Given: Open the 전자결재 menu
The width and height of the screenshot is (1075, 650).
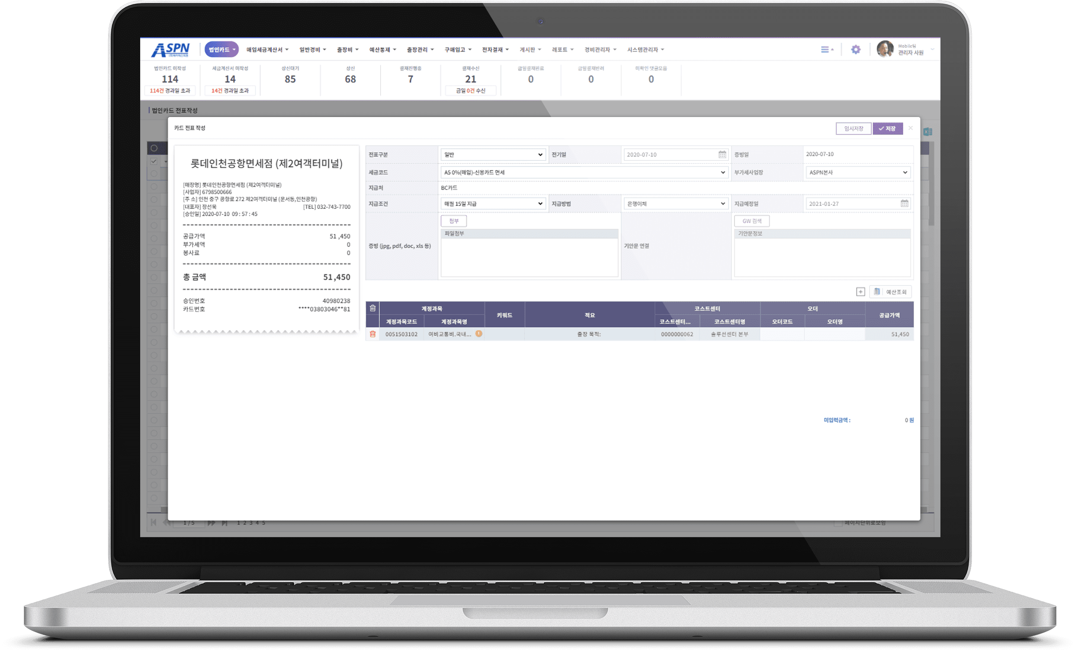Looking at the screenshot, I should (496, 50).
